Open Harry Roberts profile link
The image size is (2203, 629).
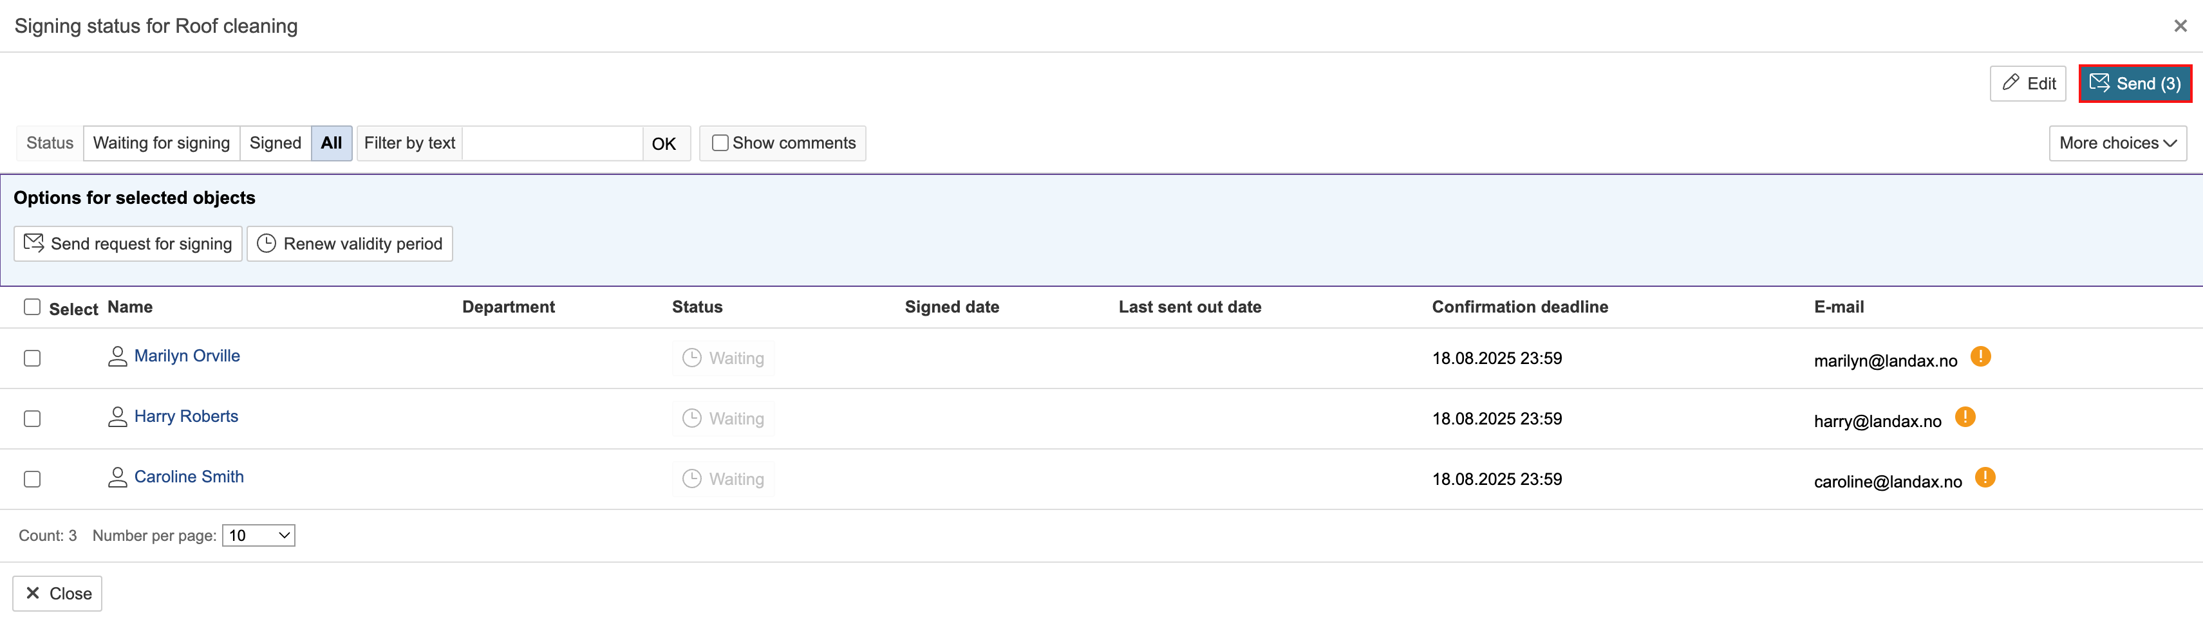point(185,416)
